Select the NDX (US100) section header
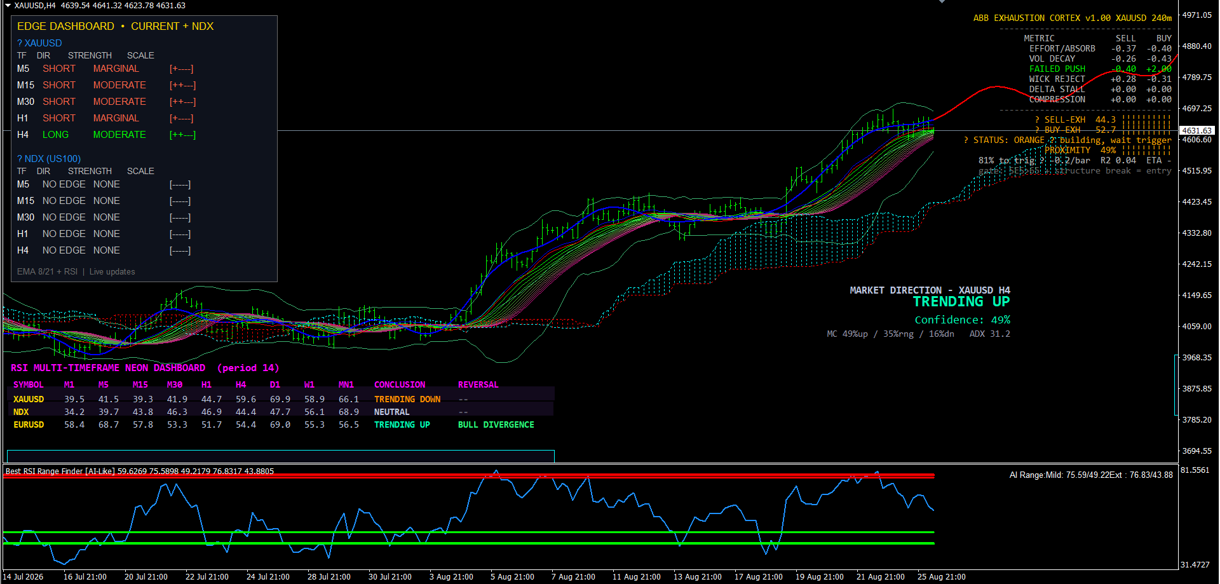The width and height of the screenshot is (1220, 584). [x=49, y=159]
